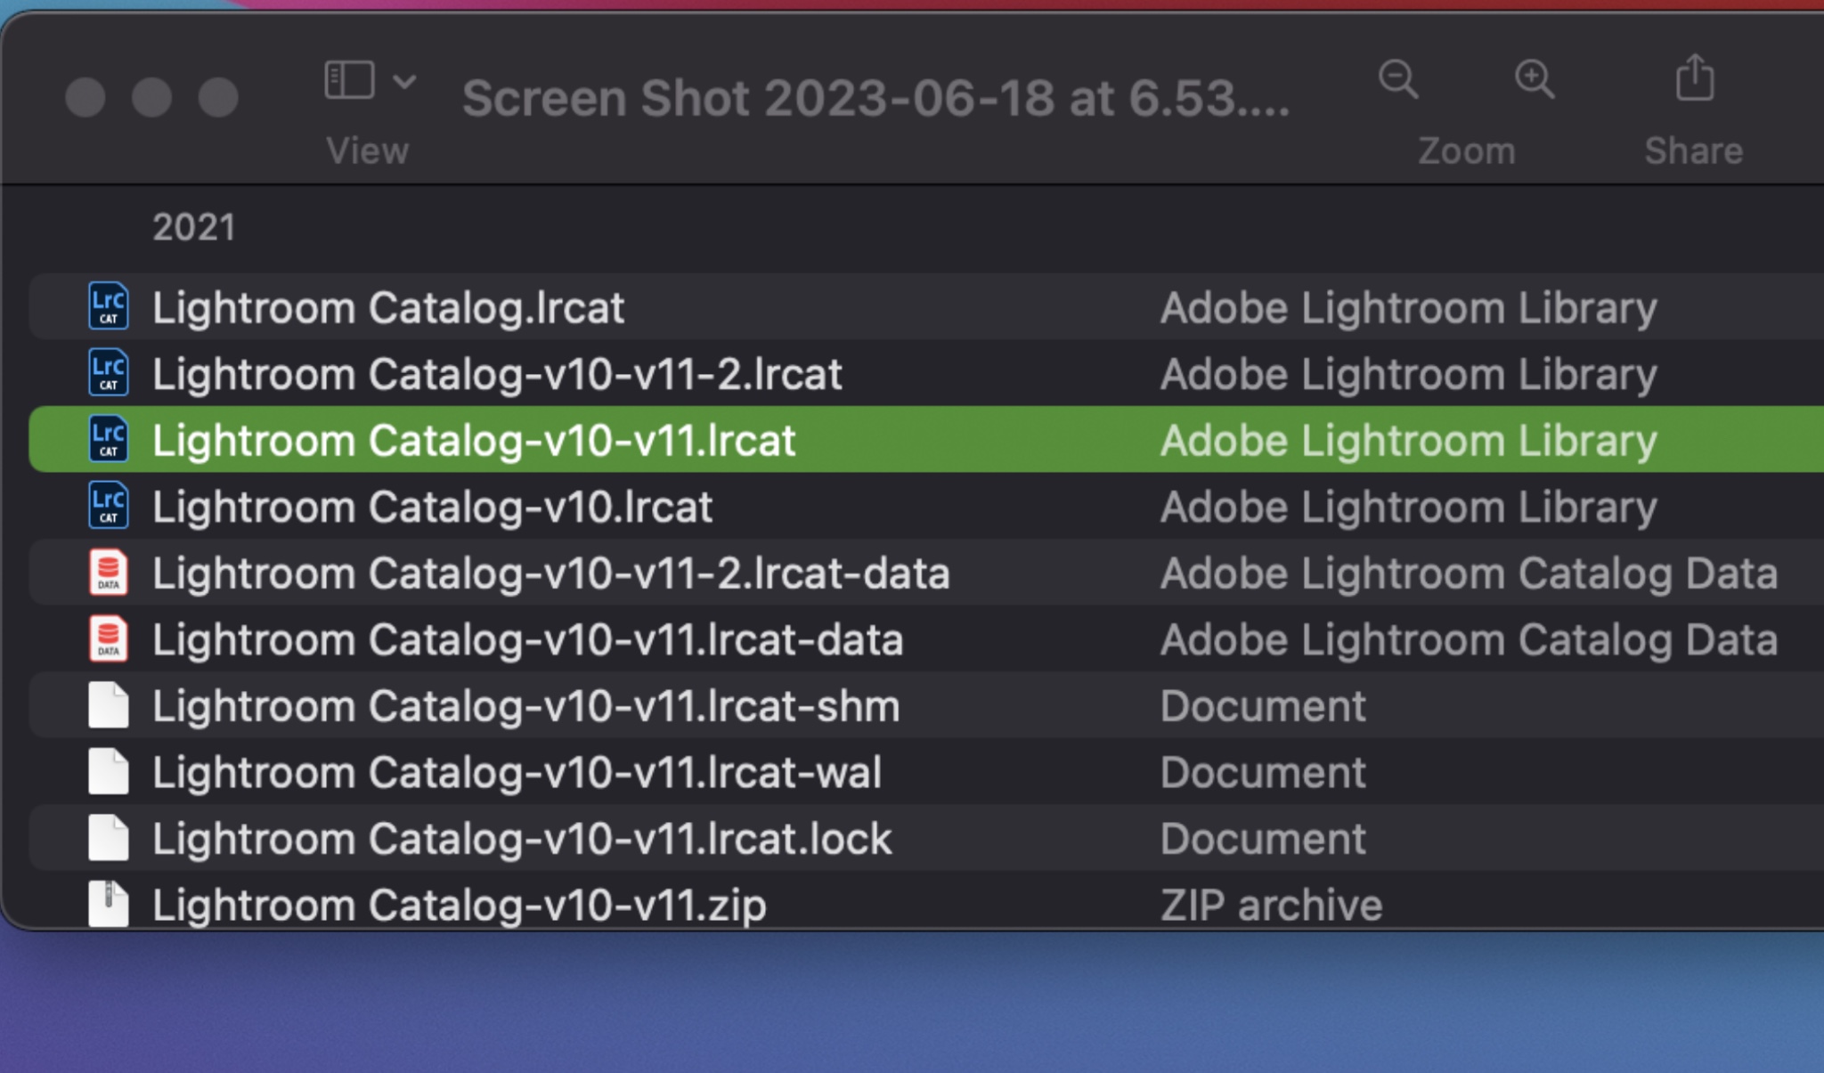Select Lightroom Catalog-v10-v11.lrcat.lock file
Screen dimensions: 1824x1073
[522, 838]
